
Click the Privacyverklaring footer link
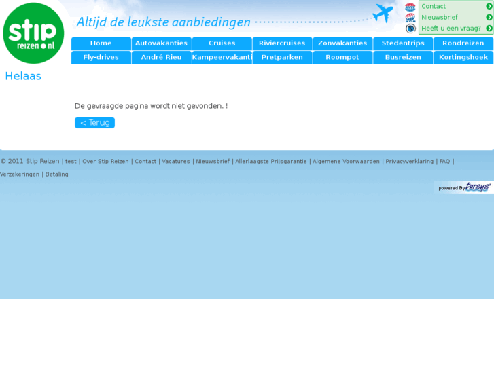tap(410, 162)
